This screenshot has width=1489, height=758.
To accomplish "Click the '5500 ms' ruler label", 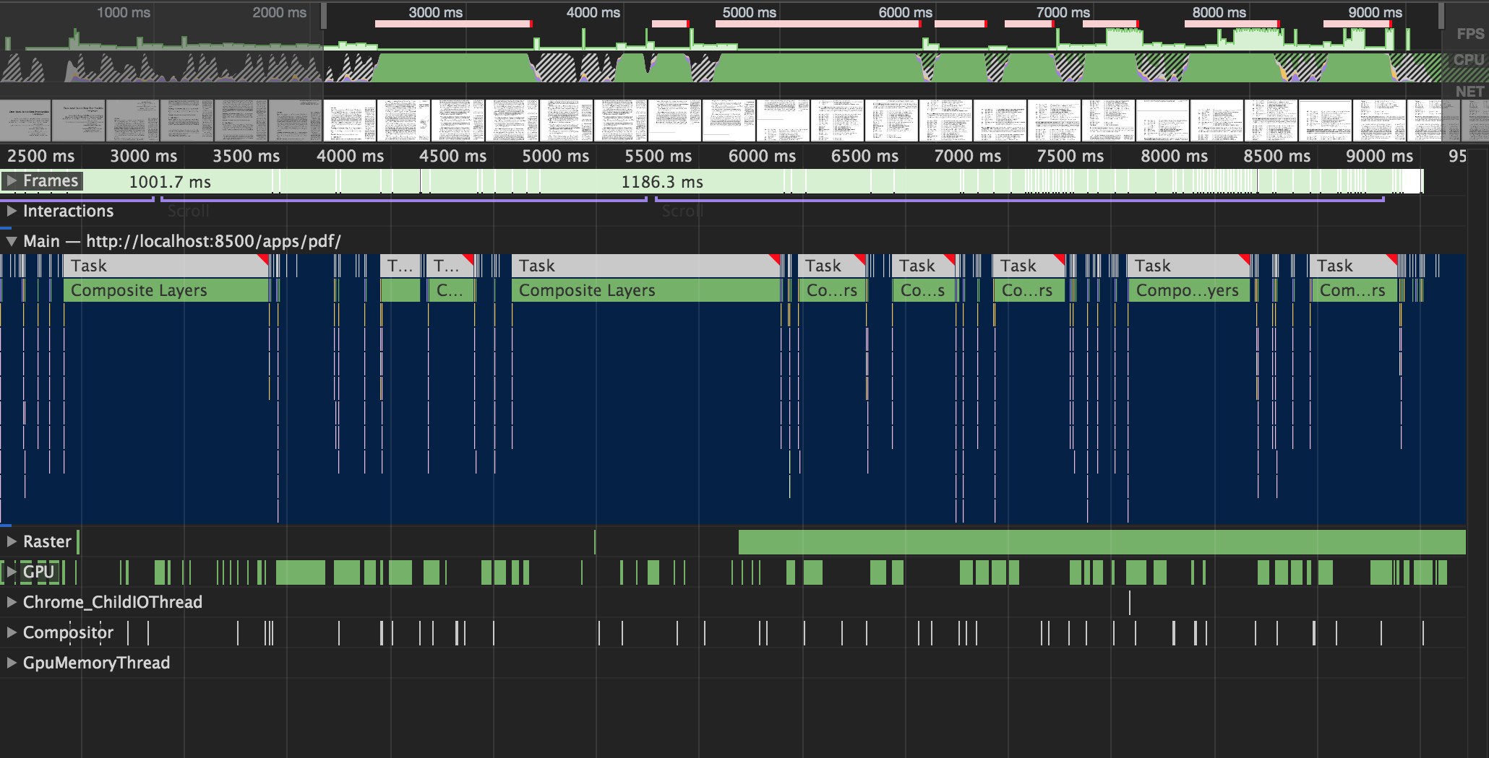I will coord(658,156).
